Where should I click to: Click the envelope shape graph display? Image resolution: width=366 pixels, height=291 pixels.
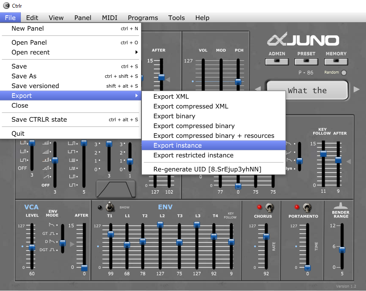(x=116, y=189)
